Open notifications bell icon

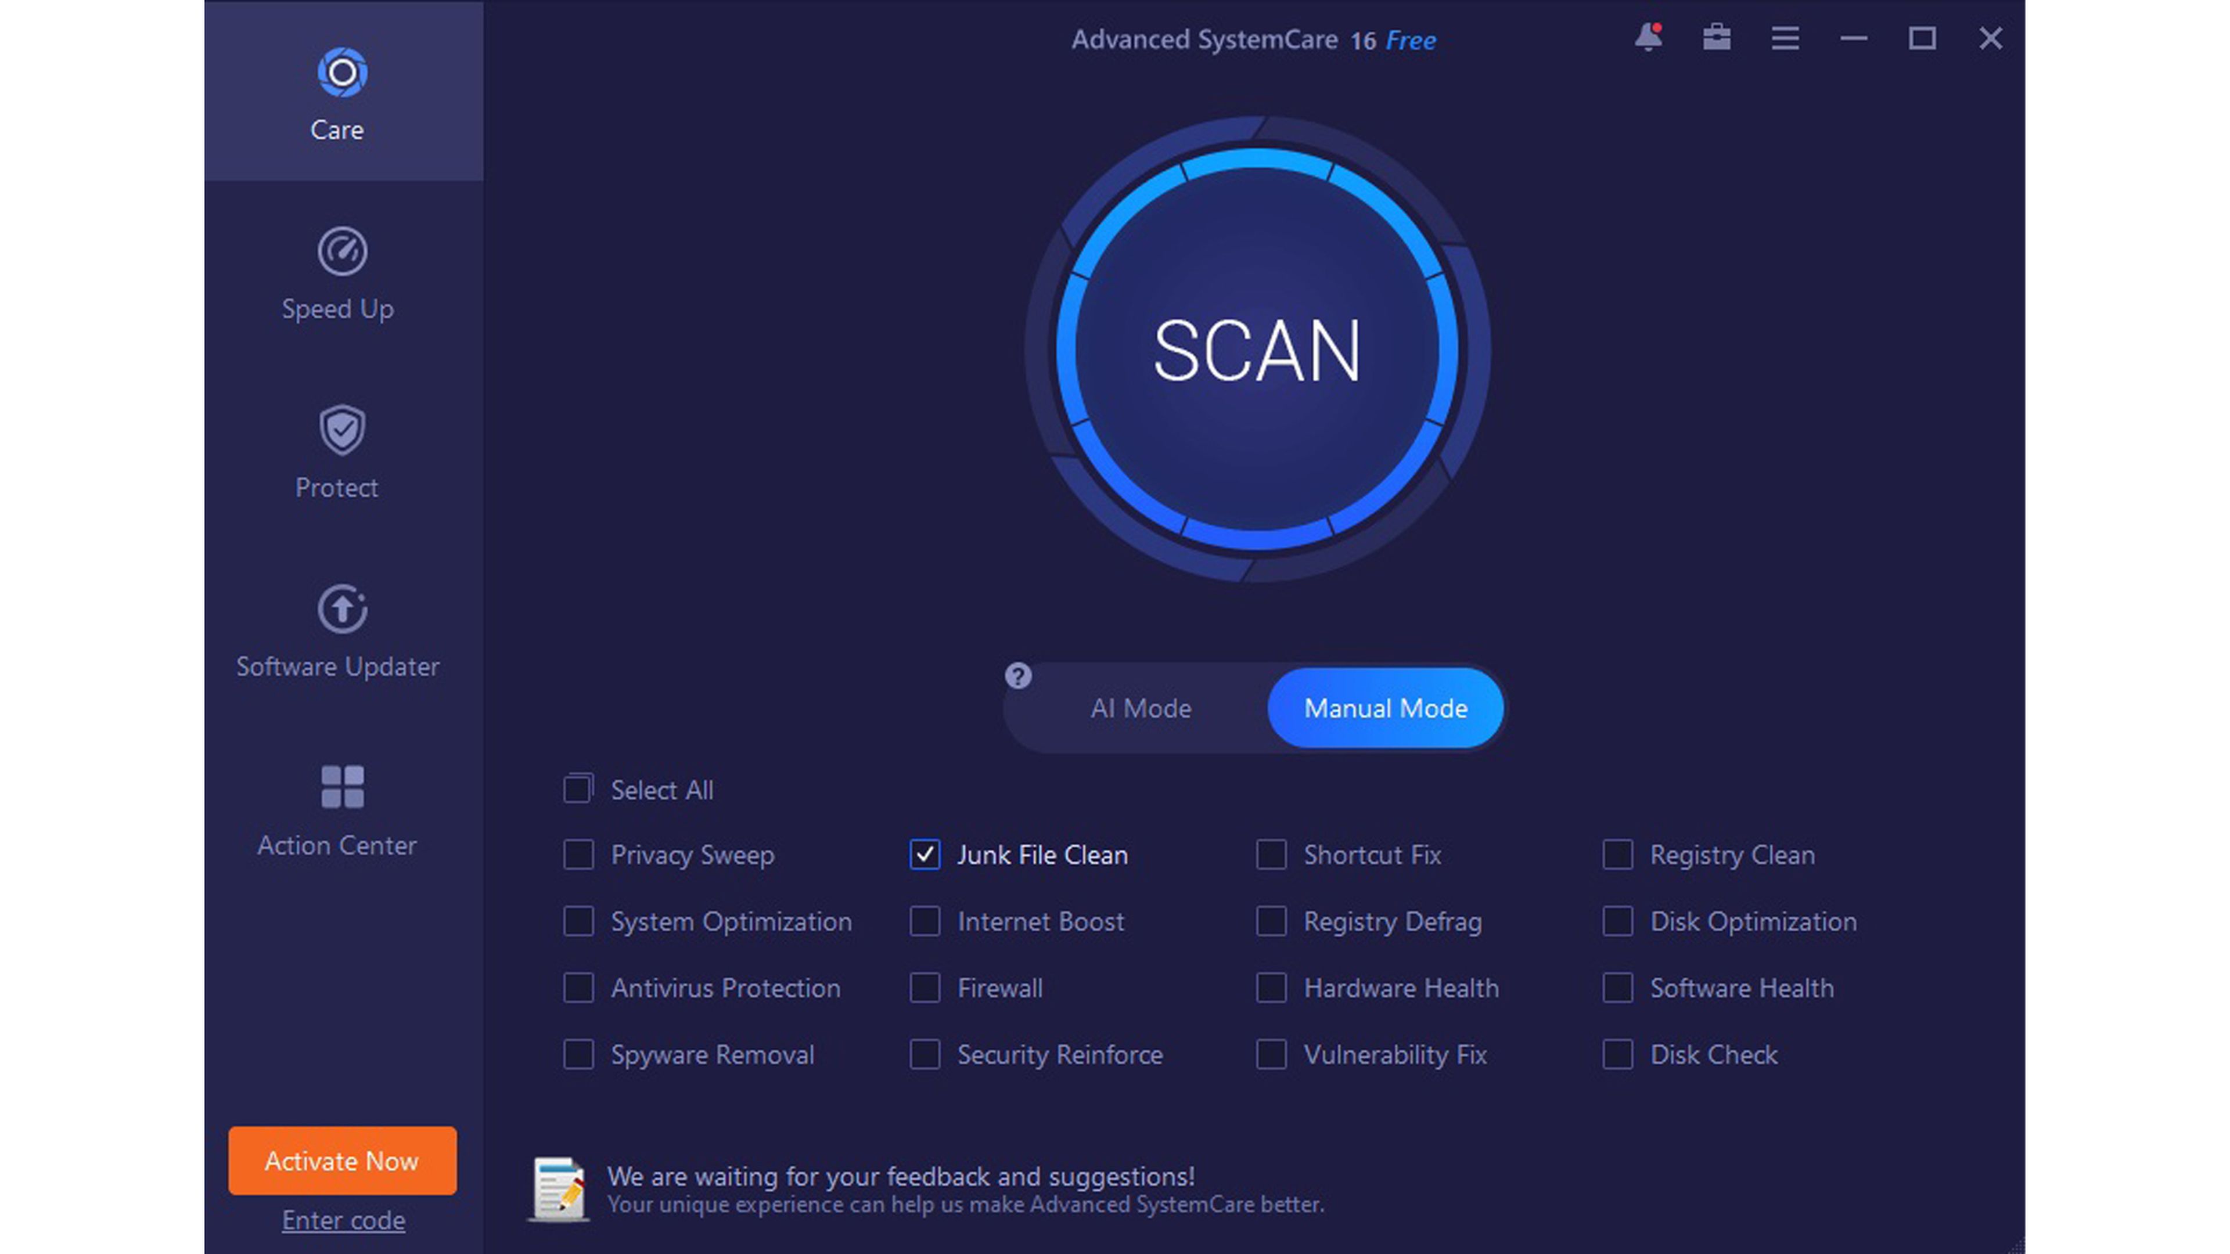pos(1648,38)
